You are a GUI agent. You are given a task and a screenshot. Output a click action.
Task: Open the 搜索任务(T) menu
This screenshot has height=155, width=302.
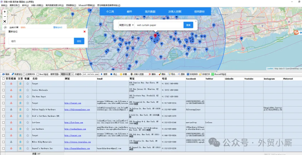click(14, 5)
